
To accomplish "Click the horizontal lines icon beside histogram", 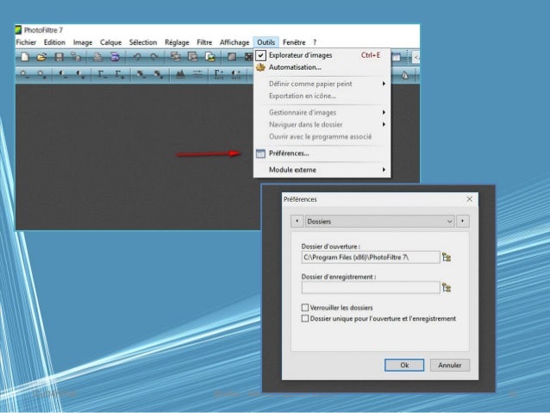I will pyautogui.click(x=197, y=74).
